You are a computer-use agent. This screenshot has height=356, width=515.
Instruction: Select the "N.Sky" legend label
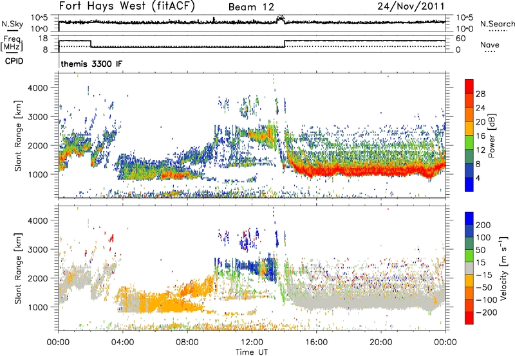12,24
